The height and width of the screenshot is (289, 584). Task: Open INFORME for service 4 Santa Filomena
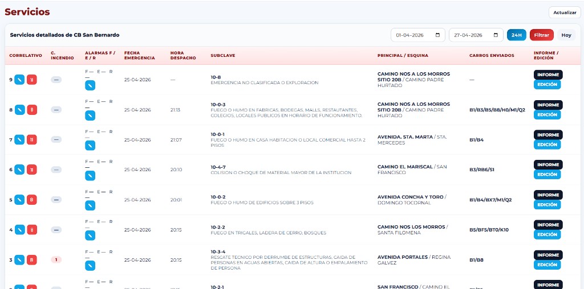(x=548, y=225)
